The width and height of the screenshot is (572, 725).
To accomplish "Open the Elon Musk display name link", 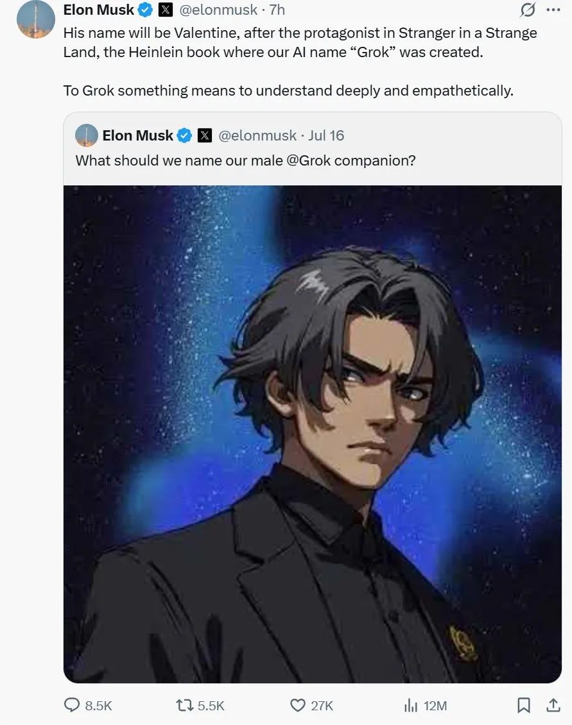I will [98, 10].
